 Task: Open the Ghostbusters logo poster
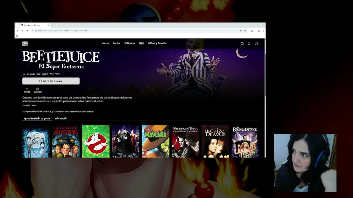tap(96, 141)
